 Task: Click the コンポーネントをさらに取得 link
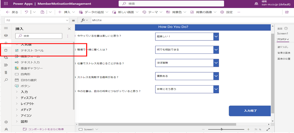click(43, 129)
